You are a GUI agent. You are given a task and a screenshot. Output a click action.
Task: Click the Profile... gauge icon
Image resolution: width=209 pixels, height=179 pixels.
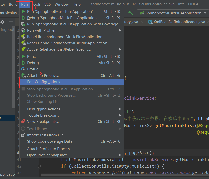tap(23, 69)
